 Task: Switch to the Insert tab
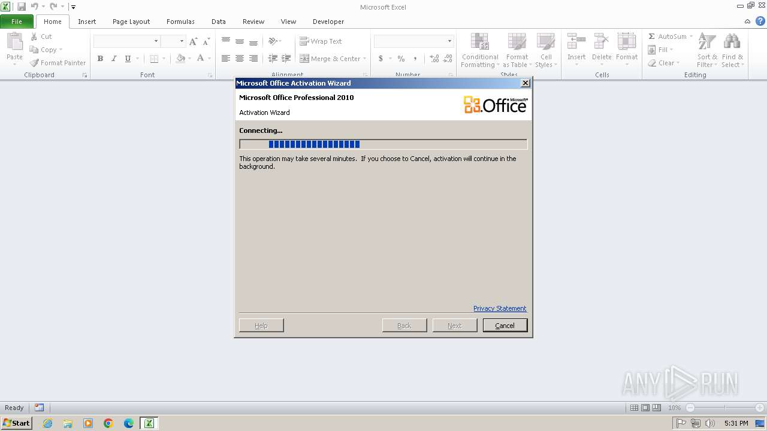coord(87,22)
